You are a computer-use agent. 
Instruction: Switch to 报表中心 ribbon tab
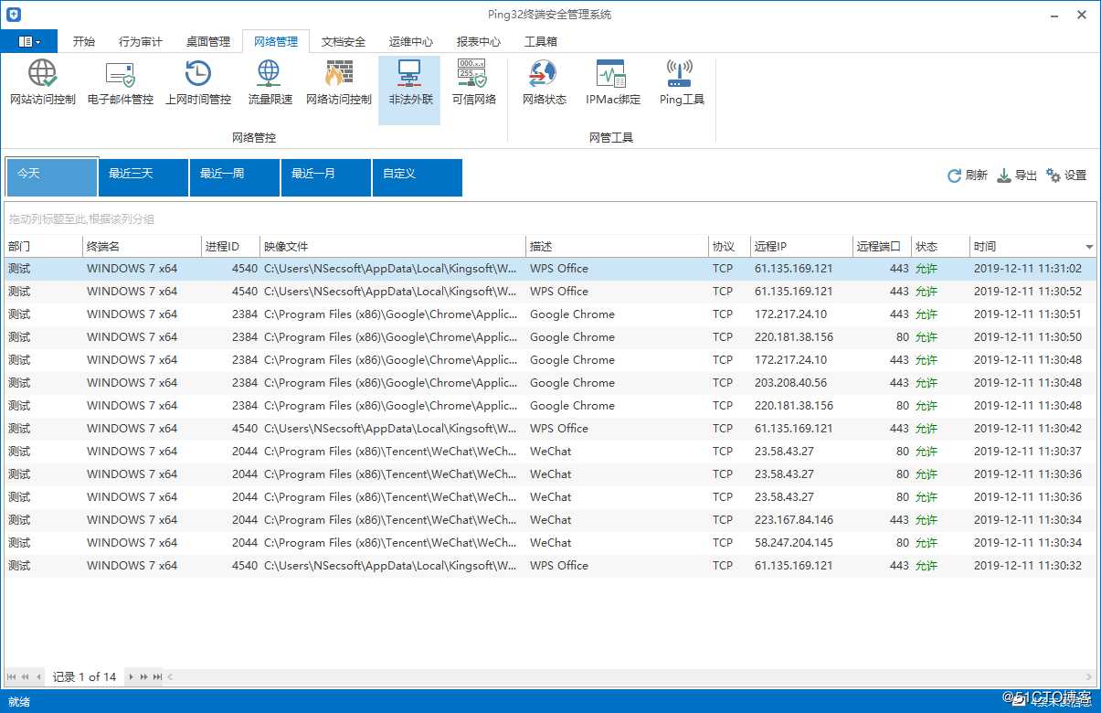(479, 41)
